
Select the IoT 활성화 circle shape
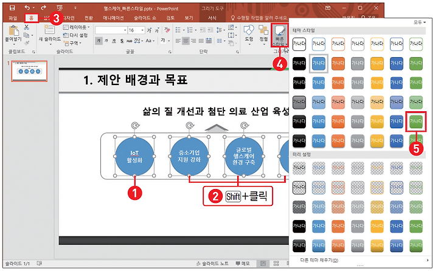[134, 156]
